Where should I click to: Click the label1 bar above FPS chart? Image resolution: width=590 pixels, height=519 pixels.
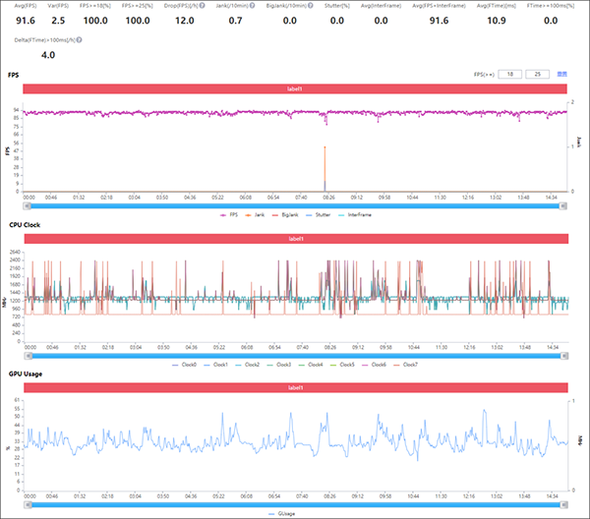pyautogui.click(x=296, y=89)
